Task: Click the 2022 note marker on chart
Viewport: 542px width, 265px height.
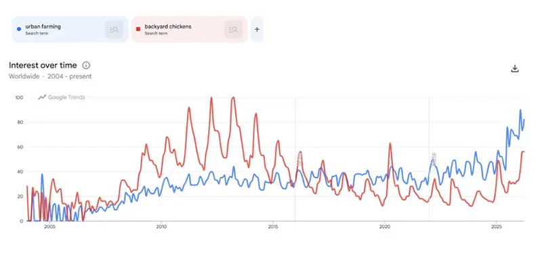Action: [x=434, y=159]
